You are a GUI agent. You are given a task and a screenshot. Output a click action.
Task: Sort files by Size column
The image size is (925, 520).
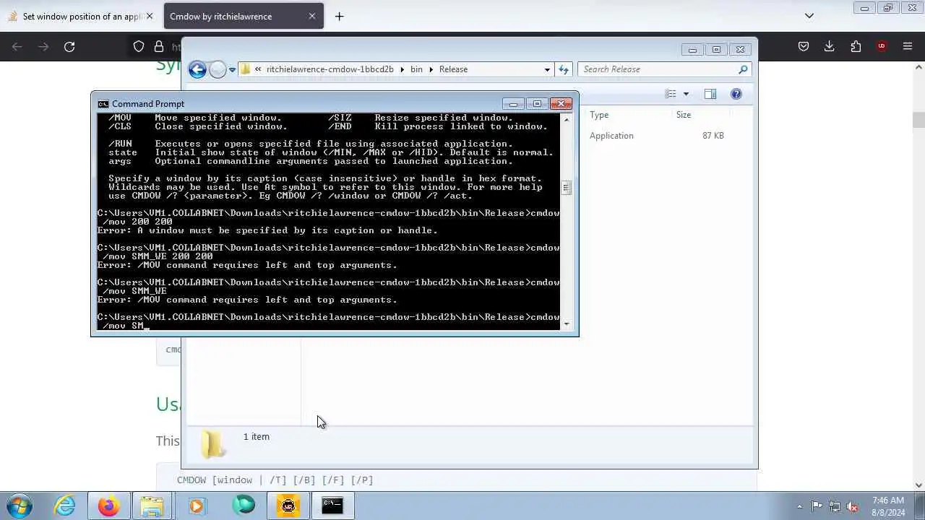point(684,115)
